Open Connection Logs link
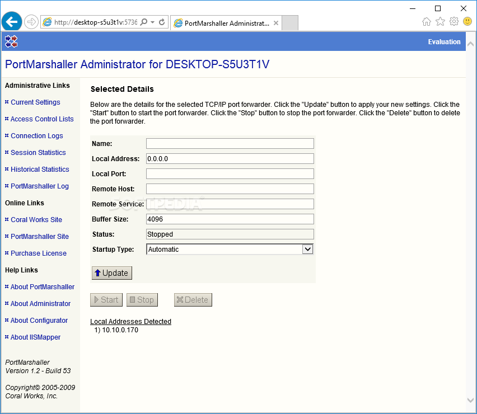Image resolution: width=477 pixels, height=414 pixels. [x=37, y=135]
